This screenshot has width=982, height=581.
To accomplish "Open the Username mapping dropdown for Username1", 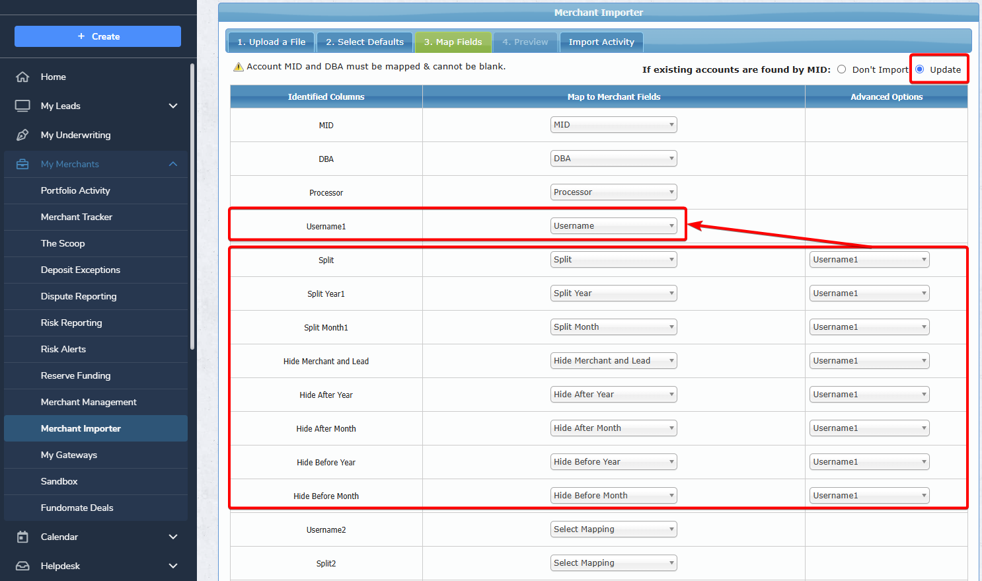I will click(x=614, y=226).
